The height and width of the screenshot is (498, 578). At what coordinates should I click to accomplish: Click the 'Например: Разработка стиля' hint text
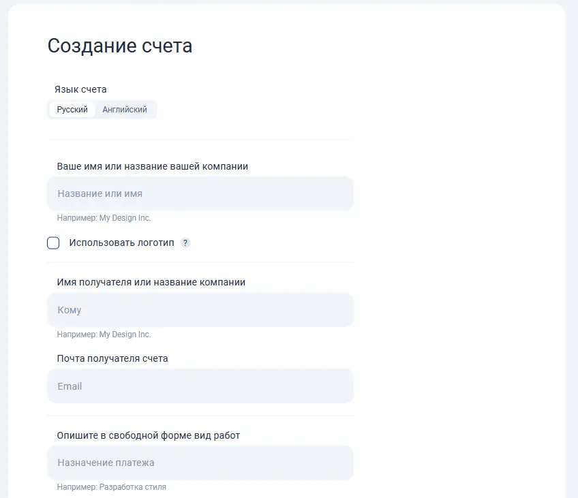pos(111,487)
